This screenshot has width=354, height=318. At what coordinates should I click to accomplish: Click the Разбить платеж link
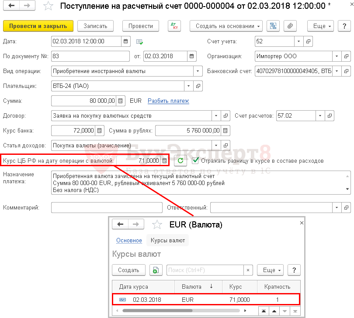coord(168,101)
